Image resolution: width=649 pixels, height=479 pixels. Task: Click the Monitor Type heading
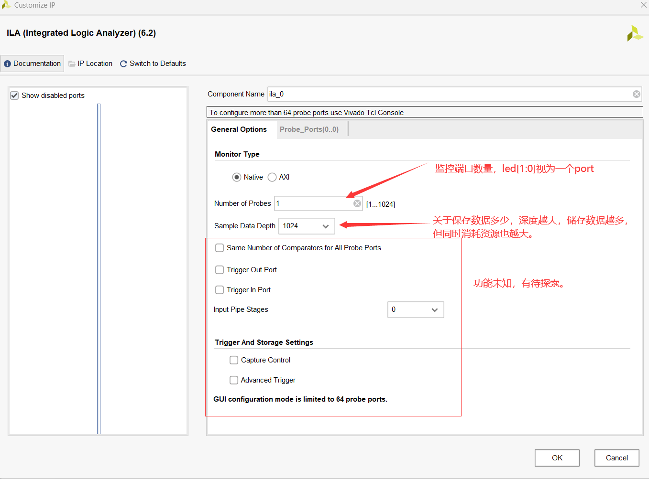tap(237, 154)
